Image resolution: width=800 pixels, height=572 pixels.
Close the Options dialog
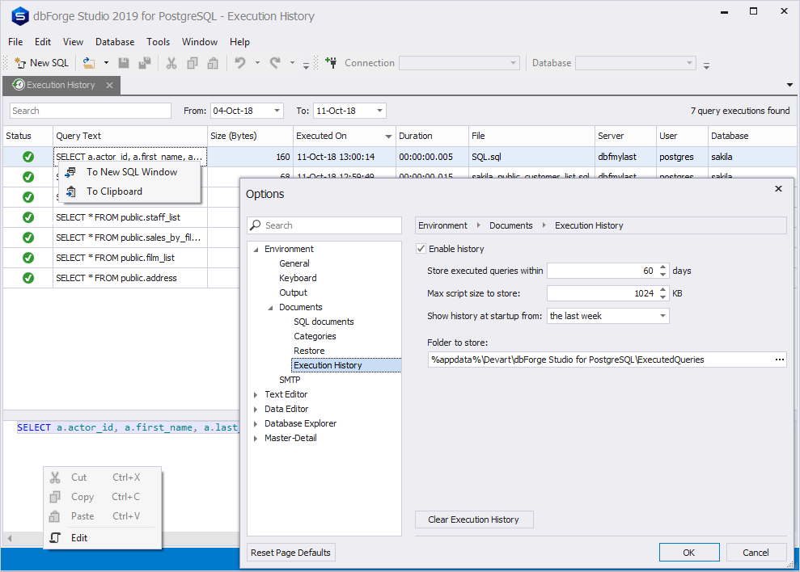coord(778,188)
